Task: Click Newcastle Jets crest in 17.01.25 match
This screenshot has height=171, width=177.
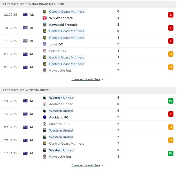Action: pos(45,156)
